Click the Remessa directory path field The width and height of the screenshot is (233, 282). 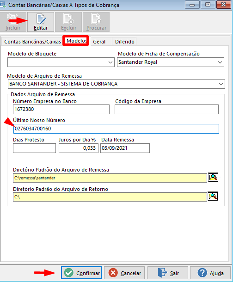tap(110, 178)
